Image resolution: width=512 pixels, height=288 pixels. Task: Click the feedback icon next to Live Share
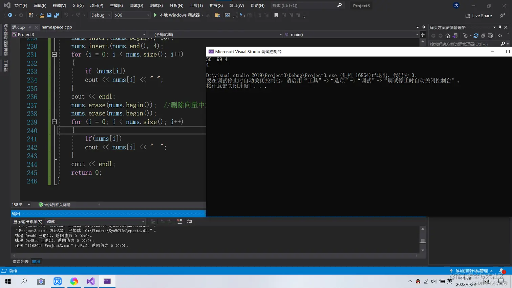tap(503, 15)
